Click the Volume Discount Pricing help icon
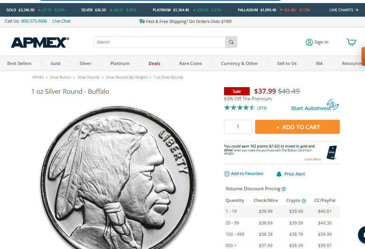Screen dimensions: 365x249 coord(283,189)
